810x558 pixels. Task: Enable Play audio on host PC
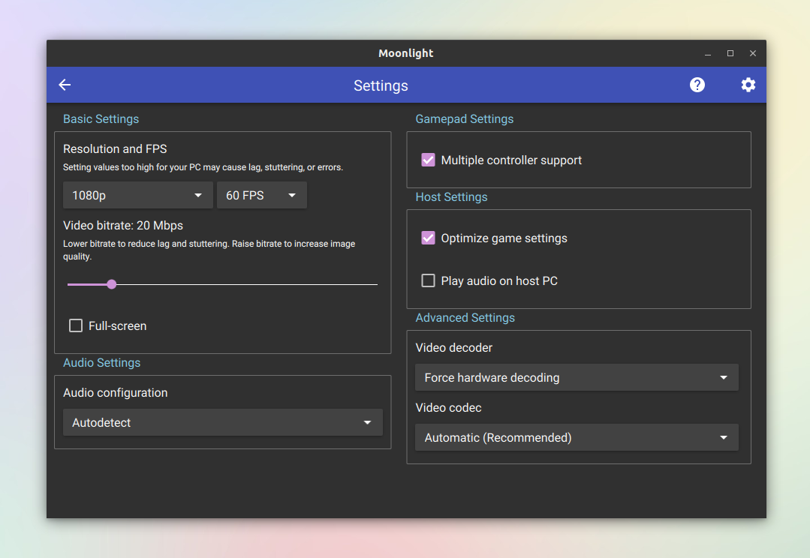[428, 280]
